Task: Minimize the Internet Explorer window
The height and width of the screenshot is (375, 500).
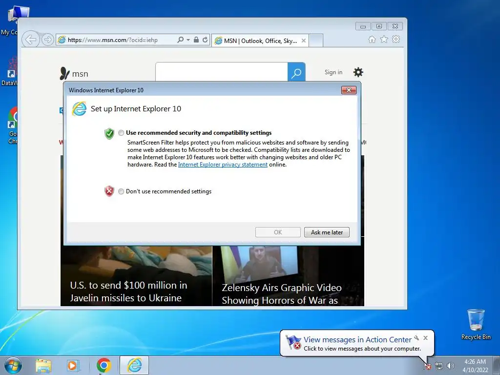Action: tap(363, 26)
